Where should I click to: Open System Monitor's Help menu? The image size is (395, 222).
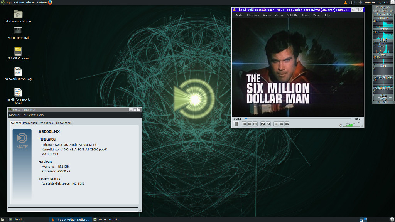[40, 115]
